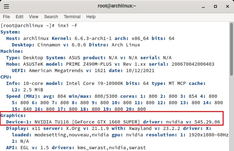This screenshot has width=234, height=151.
Task: Click the 'Graphics:' heading
Action: point(13,115)
